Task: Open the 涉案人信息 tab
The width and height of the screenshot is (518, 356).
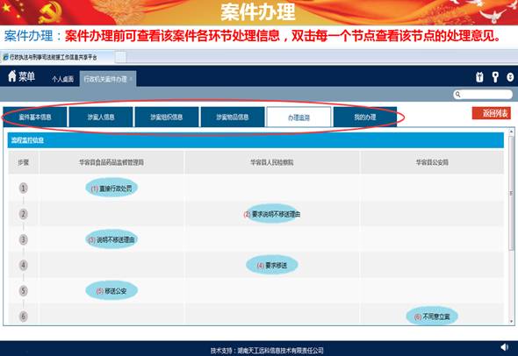Action: [x=101, y=117]
